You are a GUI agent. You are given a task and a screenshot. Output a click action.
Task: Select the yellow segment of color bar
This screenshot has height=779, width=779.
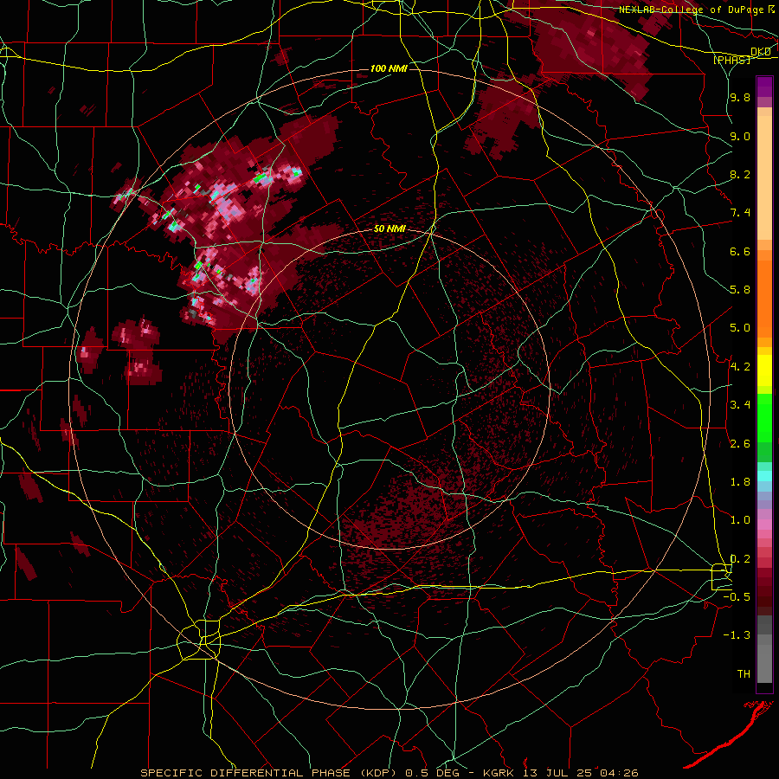pos(764,370)
